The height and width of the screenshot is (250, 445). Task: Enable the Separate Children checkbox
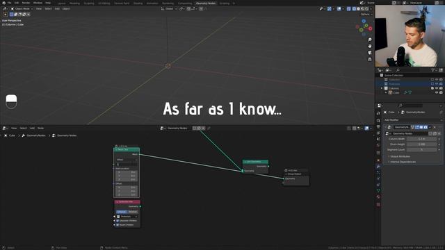click(x=118, y=221)
